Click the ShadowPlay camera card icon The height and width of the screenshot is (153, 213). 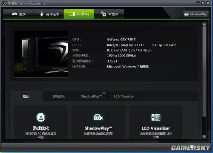coord(98,117)
